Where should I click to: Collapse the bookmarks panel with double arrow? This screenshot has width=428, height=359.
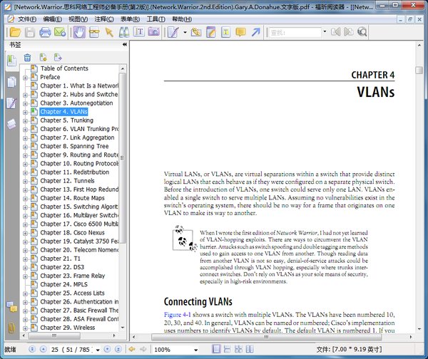(124, 44)
